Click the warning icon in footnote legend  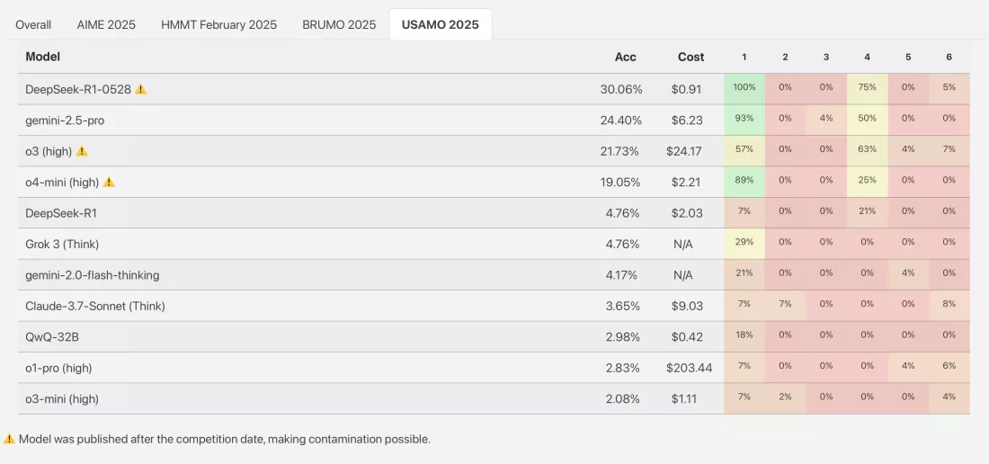click(x=10, y=440)
